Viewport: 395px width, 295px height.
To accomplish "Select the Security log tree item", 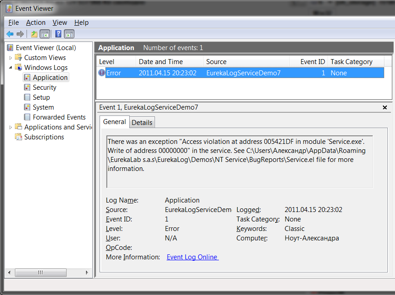I will click(45, 88).
